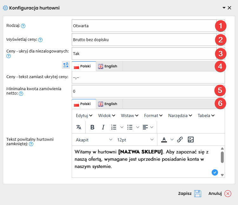The width and height of the screenshot is (238, 205).
Task: Open the 12pt font size dropdown
Action: [x=135, y=140]
